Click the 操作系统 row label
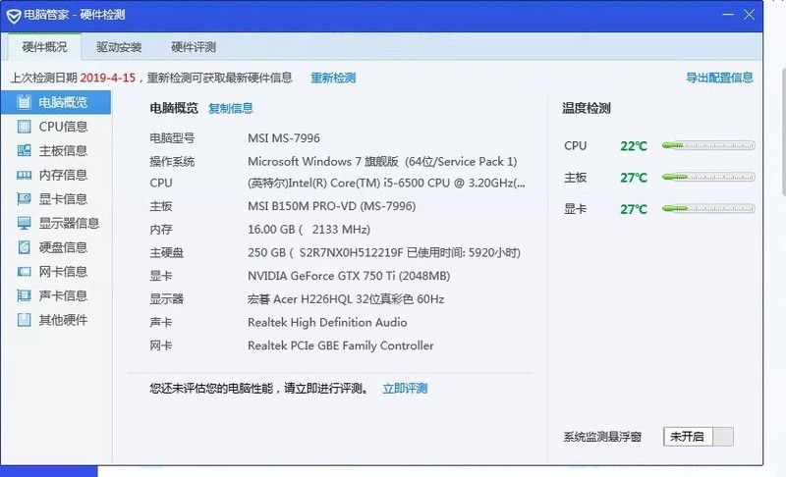Viewport: 786px width, 477px height. coord(172,162)
